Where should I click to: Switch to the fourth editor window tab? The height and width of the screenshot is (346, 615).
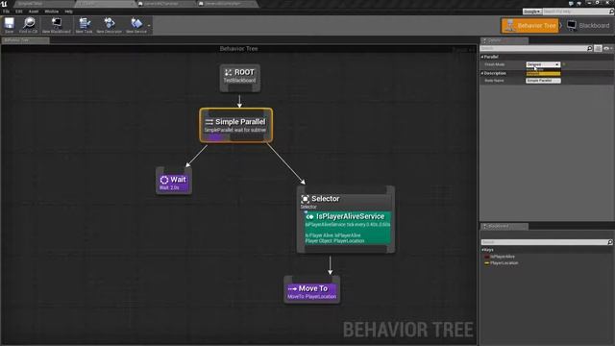click(x=228, y=4)
